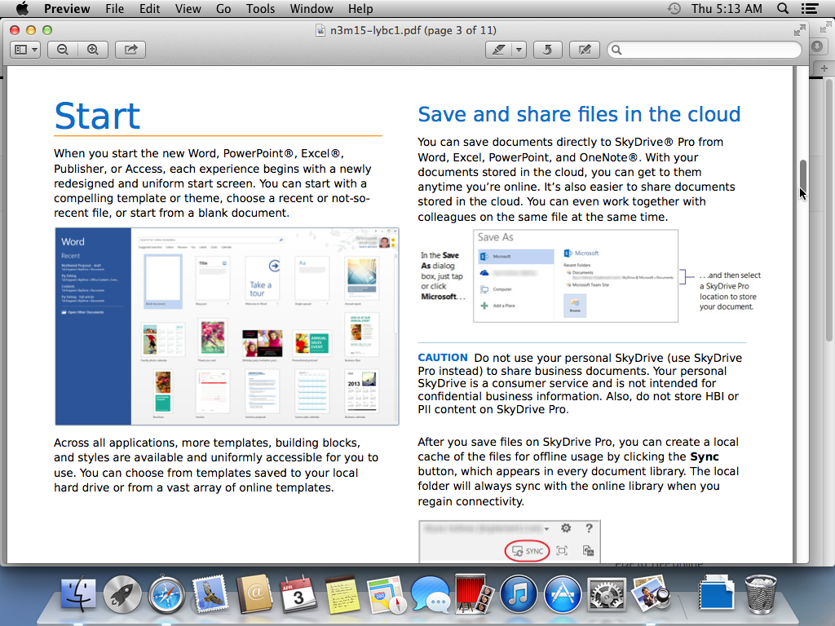Rotate the page using the rotate toolbar icon
This screenshot has width=835, height=626.
click(x=547, y=50)
